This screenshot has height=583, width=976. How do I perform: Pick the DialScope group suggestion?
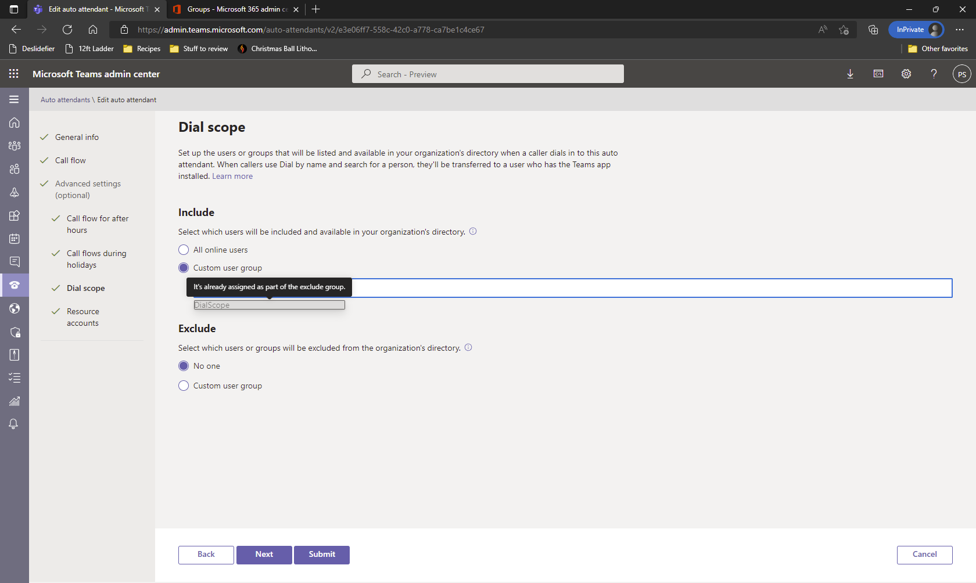(x=270, y=305)
